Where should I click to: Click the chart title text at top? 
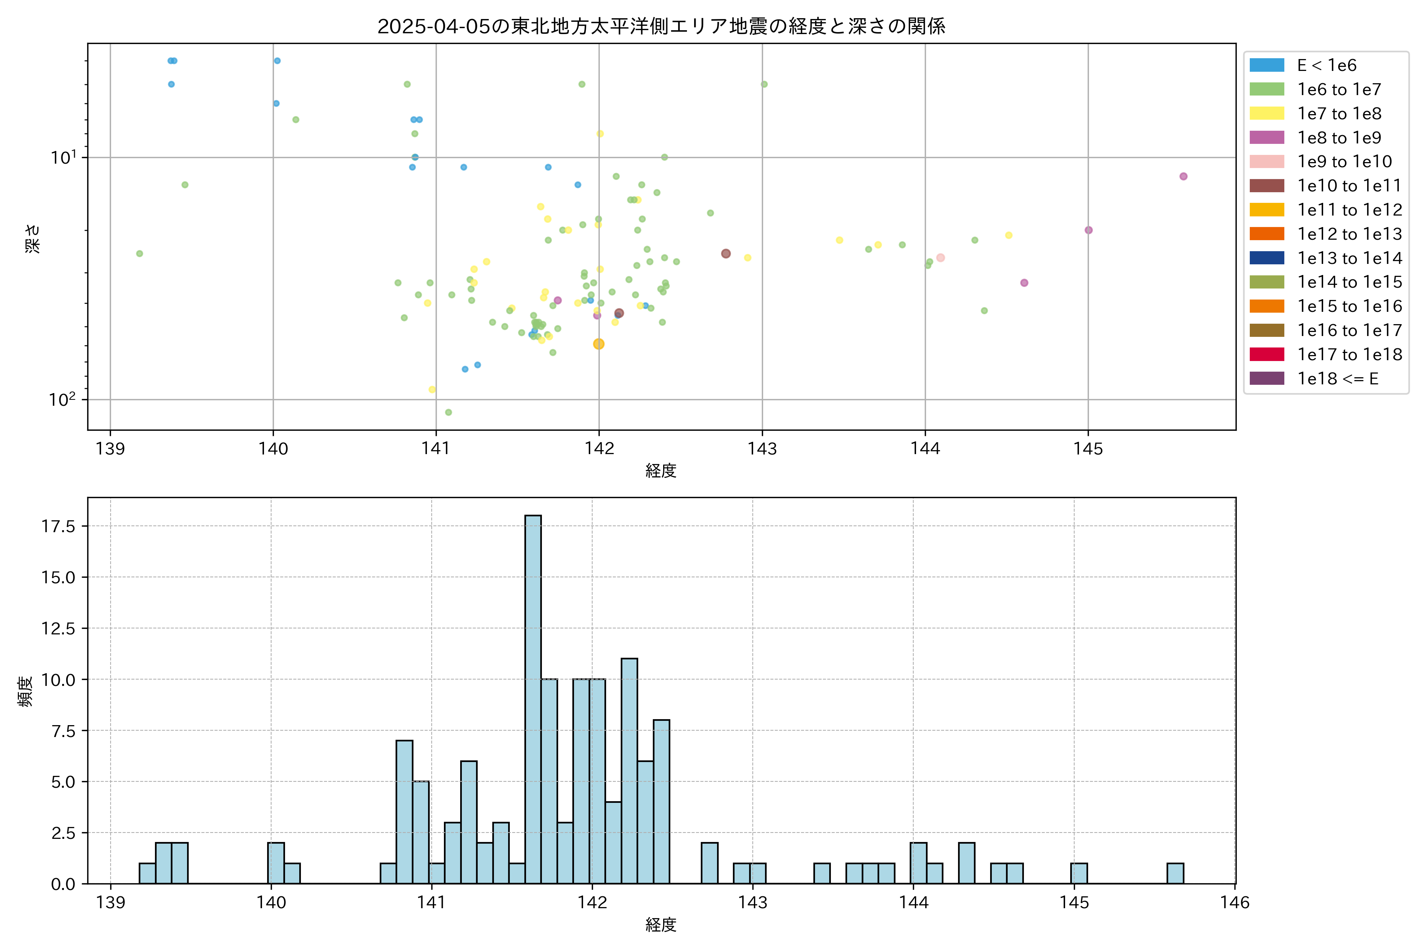[661, 26]
